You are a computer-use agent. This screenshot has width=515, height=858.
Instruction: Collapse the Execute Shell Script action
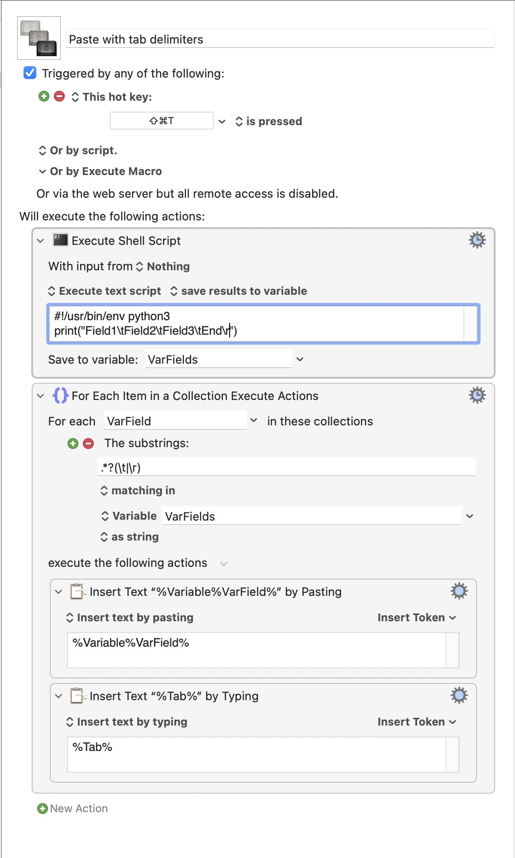coord(41,241)
